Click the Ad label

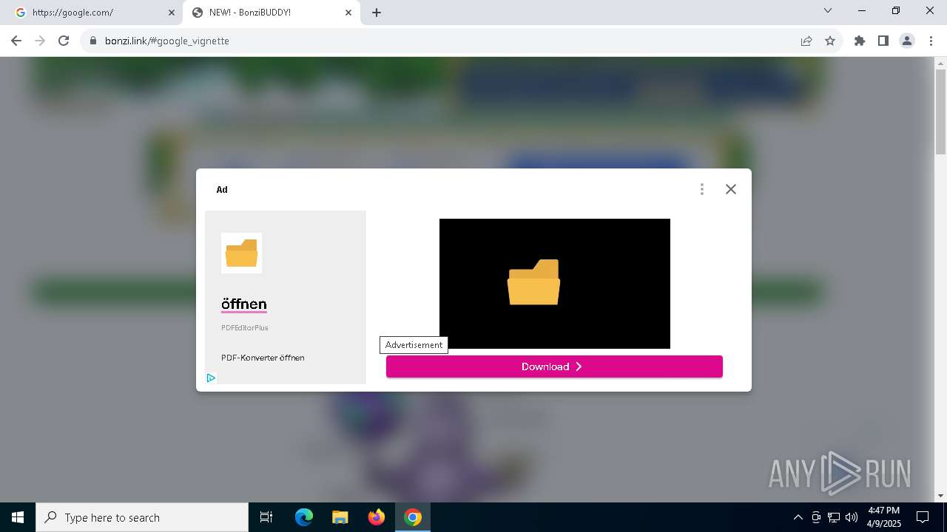[222, 190]
